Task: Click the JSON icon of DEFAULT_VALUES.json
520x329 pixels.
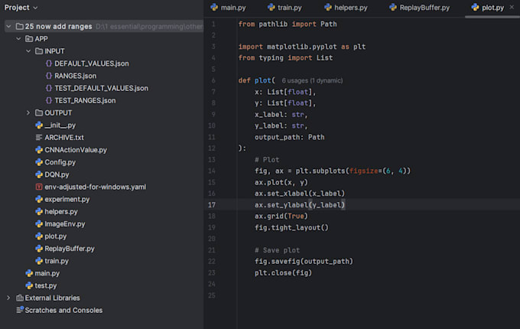Action: click(49, 64)
